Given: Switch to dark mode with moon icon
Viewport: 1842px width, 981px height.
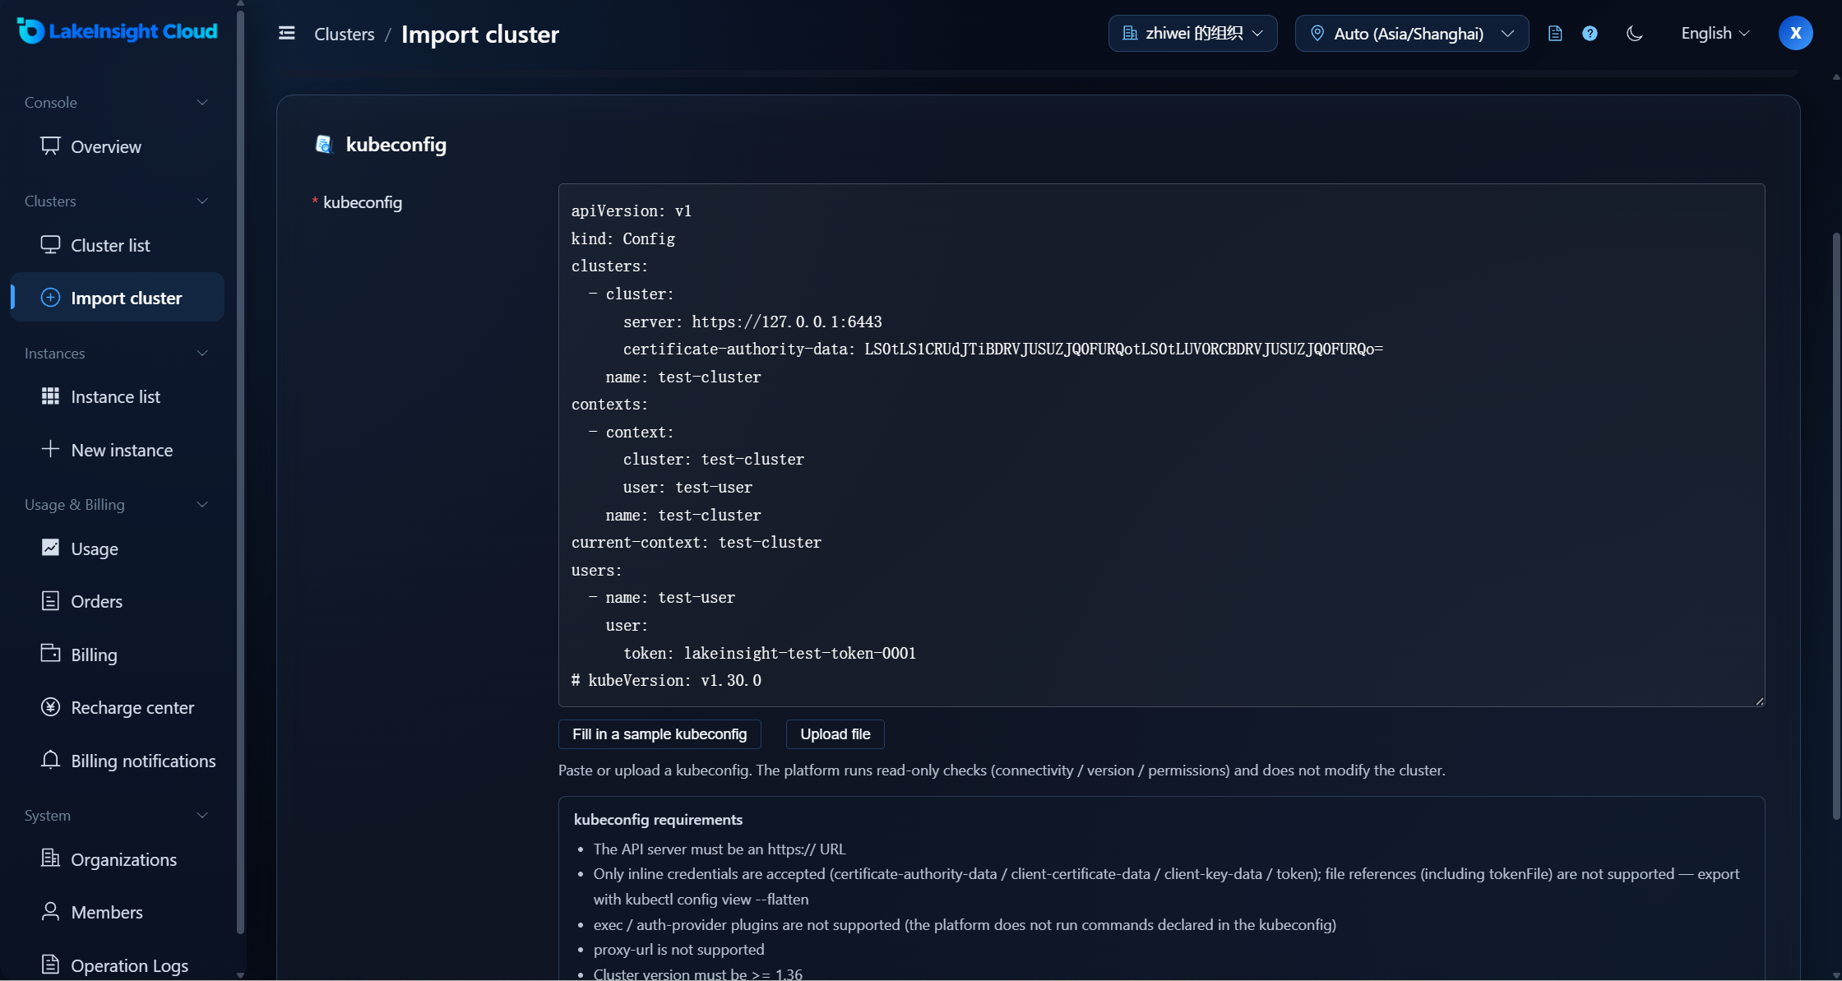Looking at the screenshot, I should click(x=1635, y=33).
